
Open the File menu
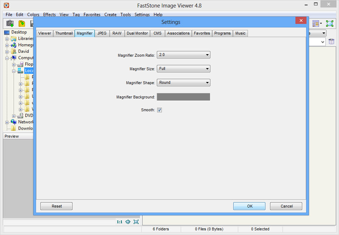coord(9,15)
